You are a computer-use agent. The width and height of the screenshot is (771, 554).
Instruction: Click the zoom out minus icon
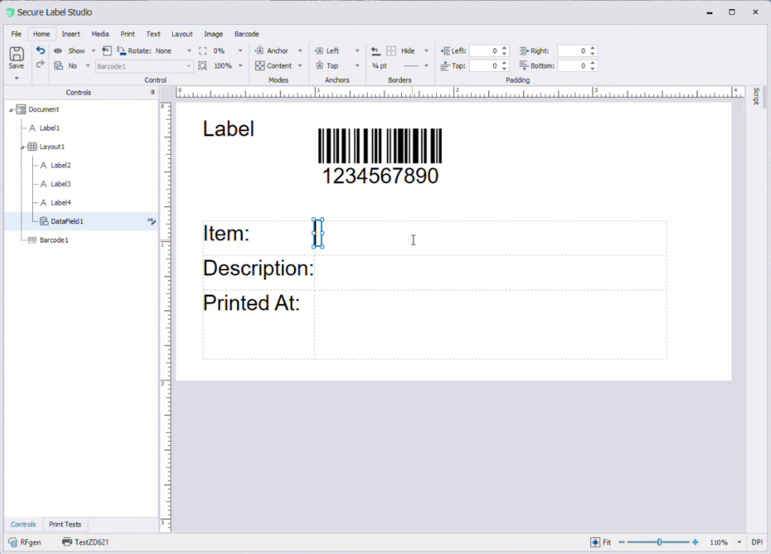point(622,542)
